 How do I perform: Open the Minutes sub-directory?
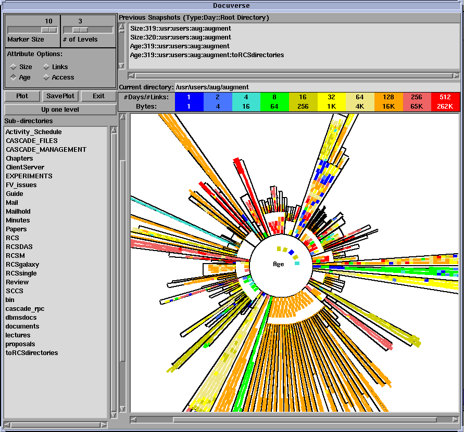tap(18, 220)
